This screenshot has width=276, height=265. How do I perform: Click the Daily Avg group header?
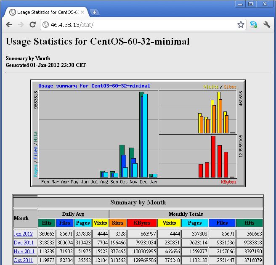pyautogui.click(x=73, y=214)
